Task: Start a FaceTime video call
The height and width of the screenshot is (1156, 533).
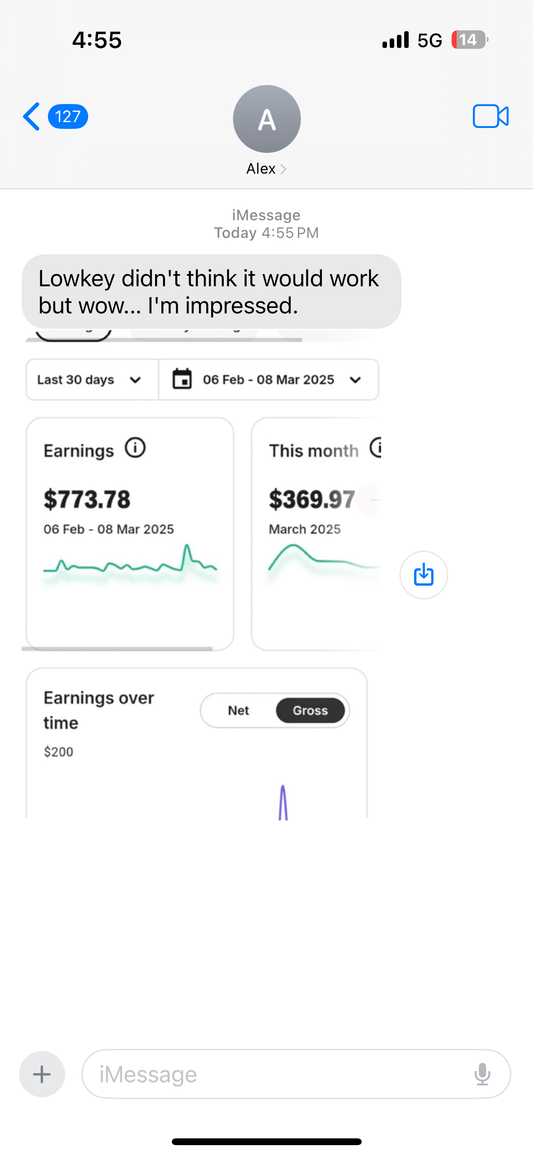Action: pyautogui.click(x=491, y=117)
